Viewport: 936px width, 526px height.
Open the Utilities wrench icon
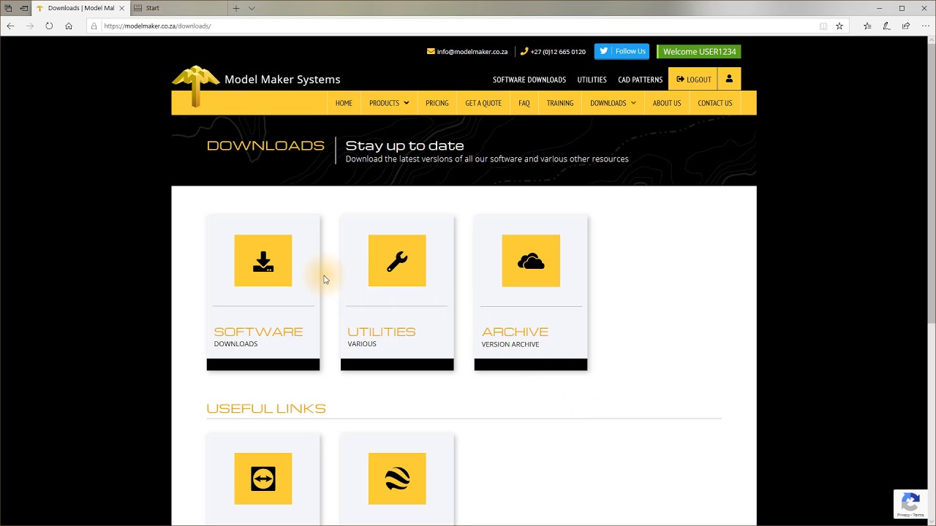tap(397, 261)
